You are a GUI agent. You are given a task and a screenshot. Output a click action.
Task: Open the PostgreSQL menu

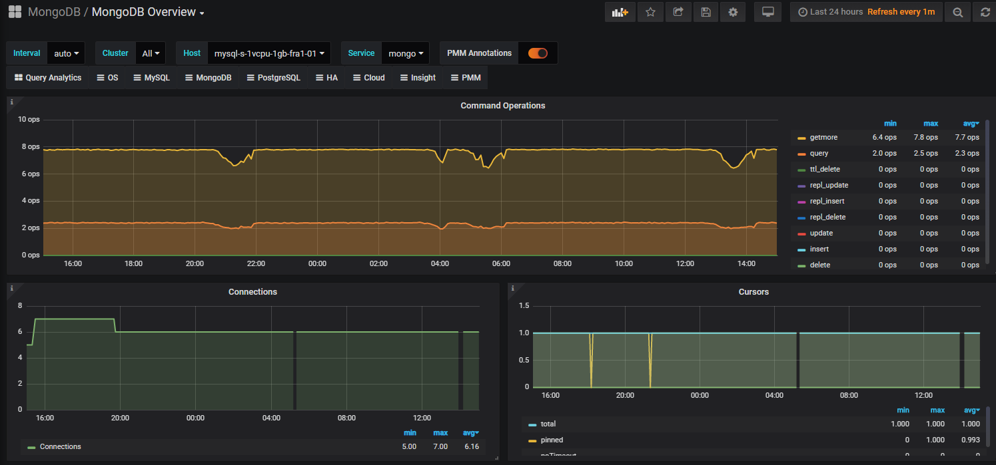pos(273,78)
